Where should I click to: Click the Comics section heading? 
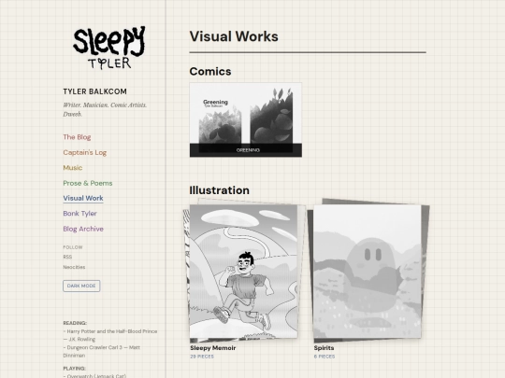point(210,71)
